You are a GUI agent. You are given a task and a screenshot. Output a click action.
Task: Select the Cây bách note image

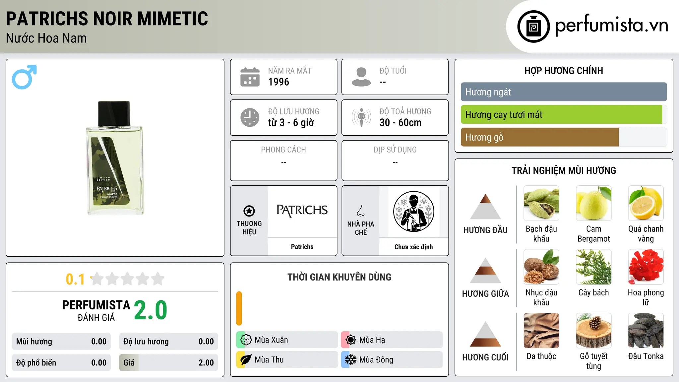(594, 267)
